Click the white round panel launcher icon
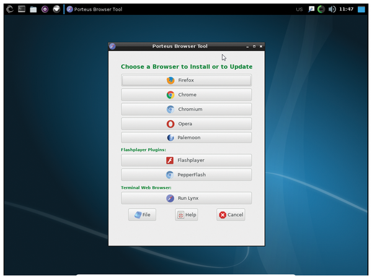Viewport: 372px width, 279px height. (56, 9)
